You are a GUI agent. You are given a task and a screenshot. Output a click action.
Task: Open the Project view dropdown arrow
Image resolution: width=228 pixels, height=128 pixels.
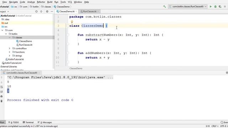[8, 11]
